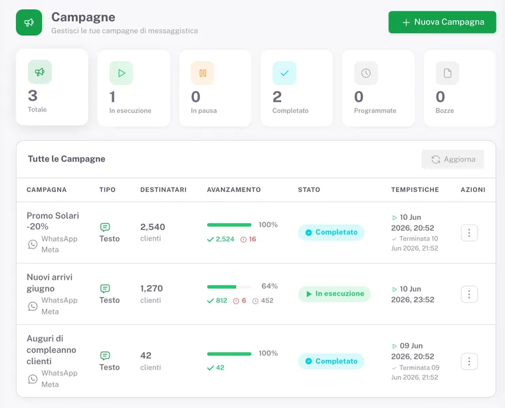The height and width of the screenshot is (408, 505).
Task: Click the delivered count 2,524
Action: [x=221, y=239]
